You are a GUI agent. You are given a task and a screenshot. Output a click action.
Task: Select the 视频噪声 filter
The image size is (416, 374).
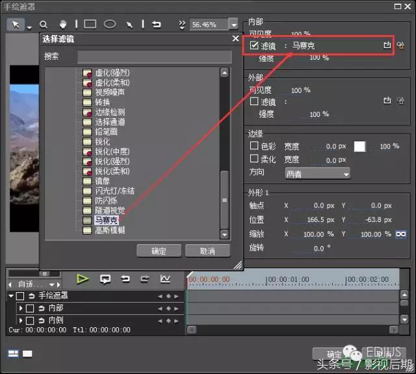coord(110,92)
